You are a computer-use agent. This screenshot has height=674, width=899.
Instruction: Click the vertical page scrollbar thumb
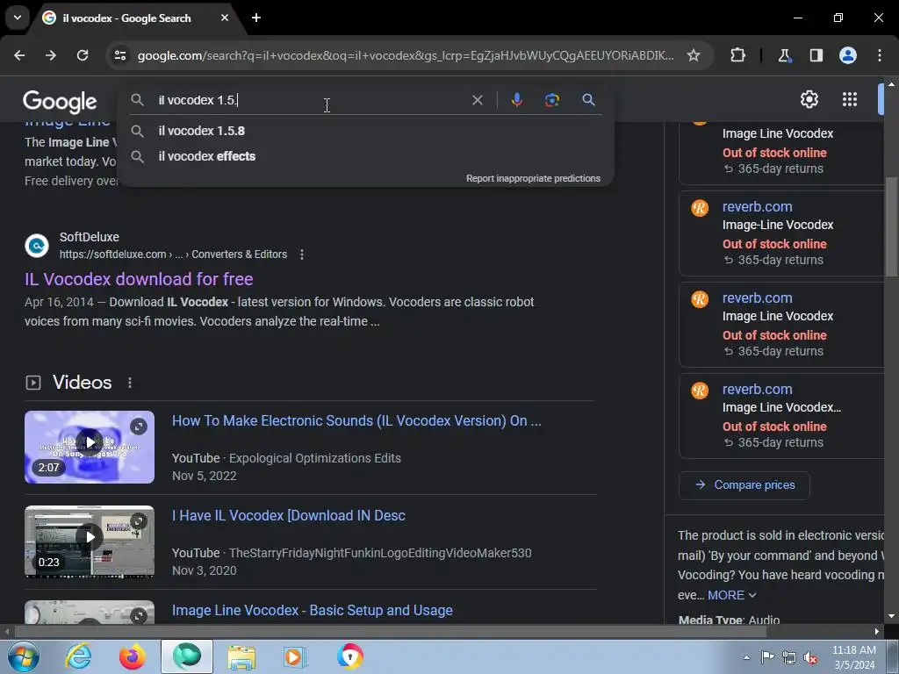click(x=892, y=229)
